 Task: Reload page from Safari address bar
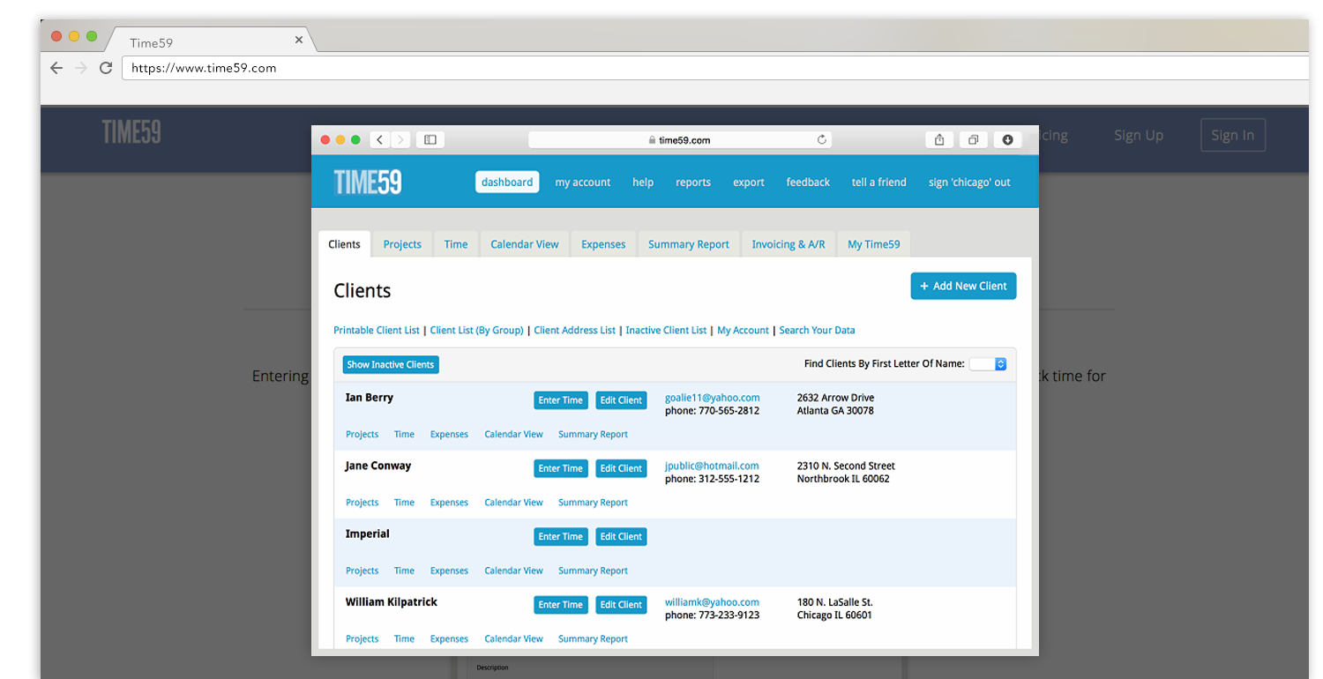coord(821,139)
